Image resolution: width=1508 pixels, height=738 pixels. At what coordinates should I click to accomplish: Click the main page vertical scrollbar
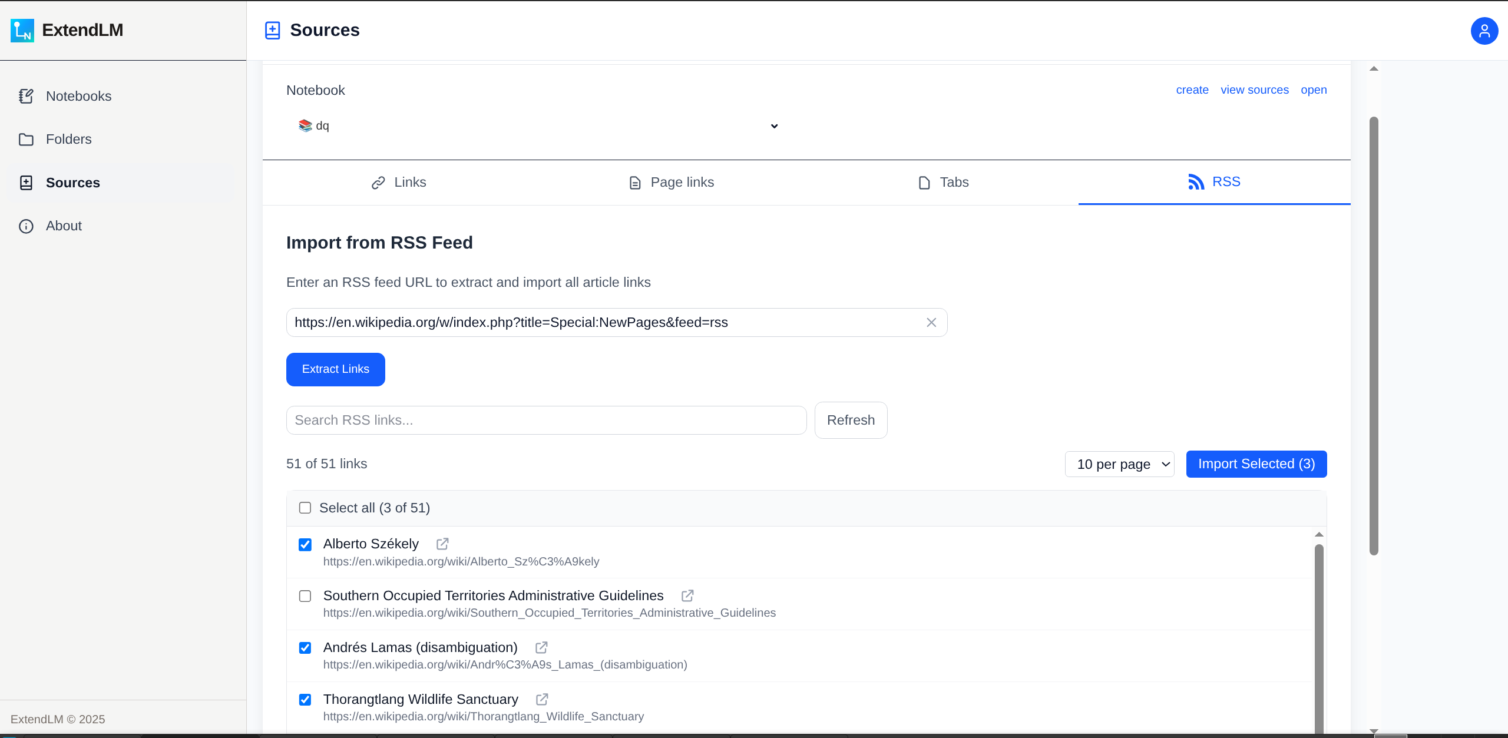click(1374, 336)
